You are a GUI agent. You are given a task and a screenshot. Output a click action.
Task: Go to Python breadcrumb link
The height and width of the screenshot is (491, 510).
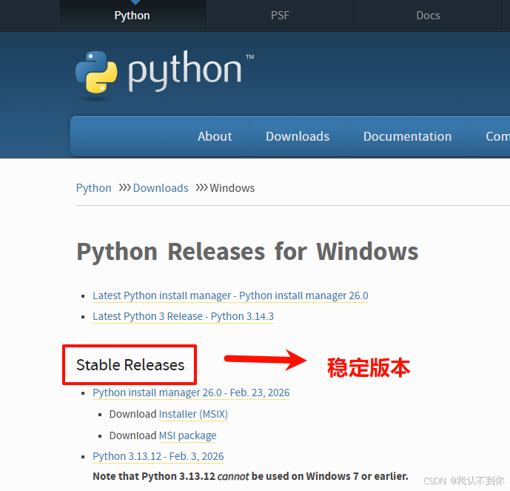(94, 188)
